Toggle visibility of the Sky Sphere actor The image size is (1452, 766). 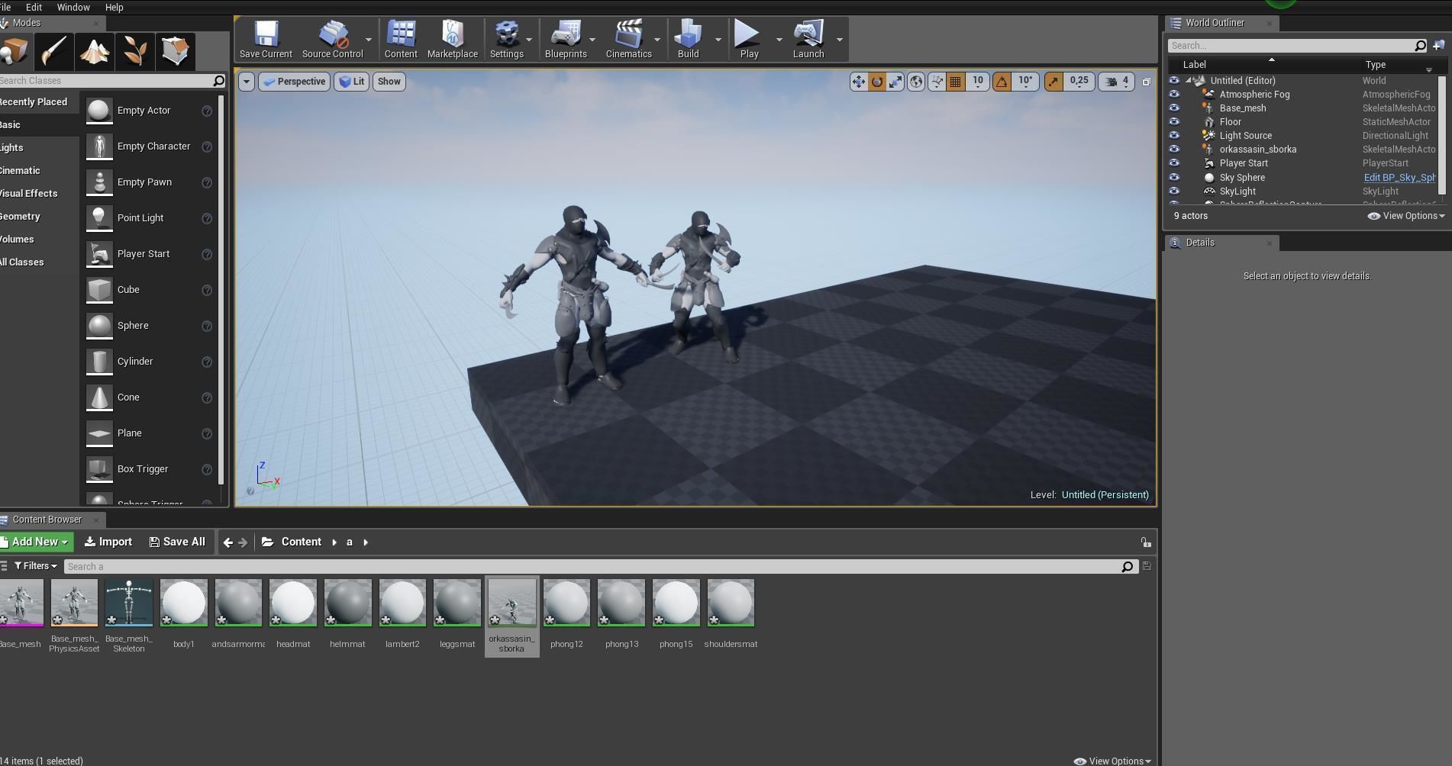(1174, 178)
